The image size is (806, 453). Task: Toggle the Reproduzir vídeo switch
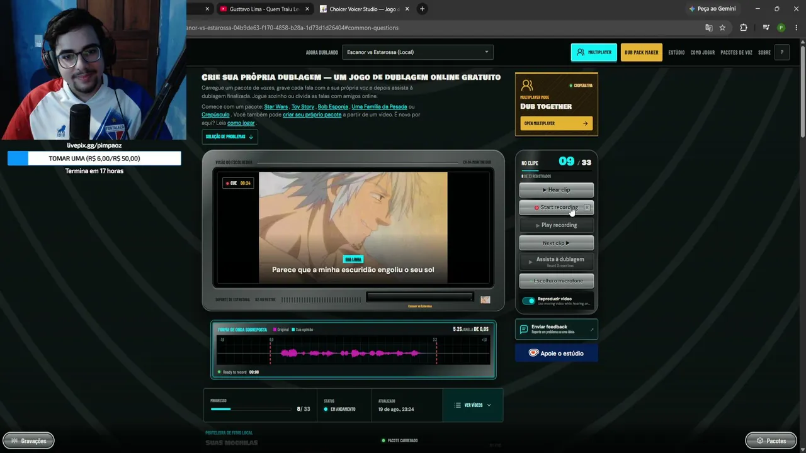(x=528, y=301)
